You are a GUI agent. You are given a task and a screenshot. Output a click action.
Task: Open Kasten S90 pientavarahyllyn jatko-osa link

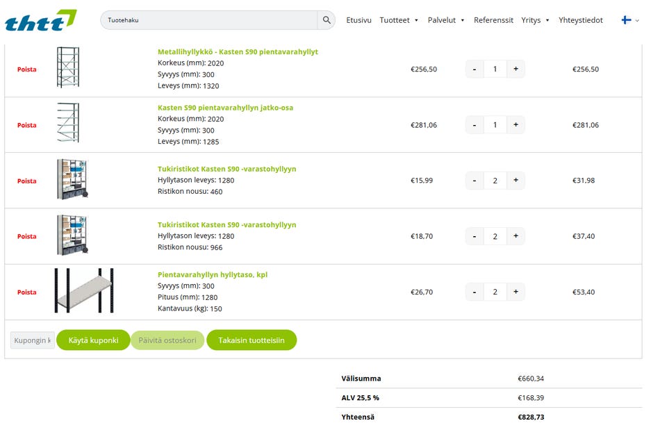tap(225, 108)
